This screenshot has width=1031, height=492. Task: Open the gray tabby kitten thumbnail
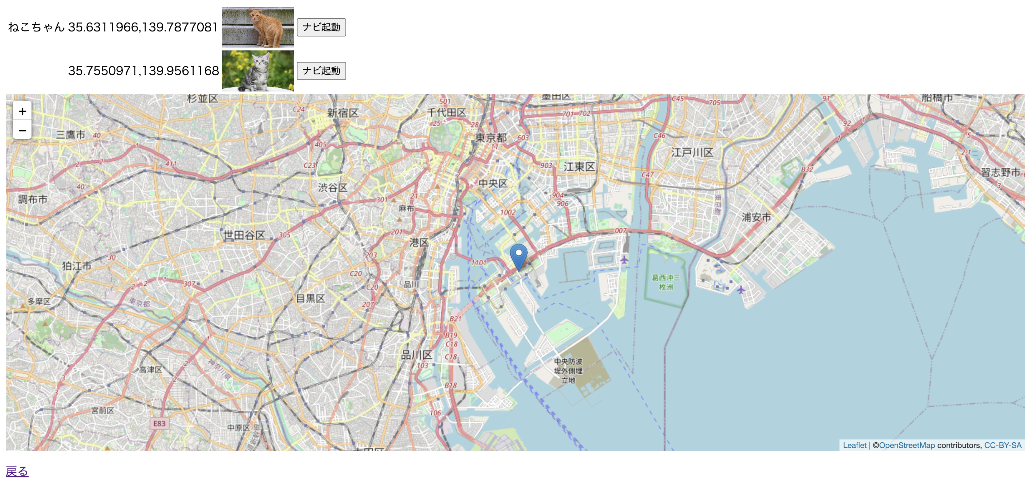[258, 71]
